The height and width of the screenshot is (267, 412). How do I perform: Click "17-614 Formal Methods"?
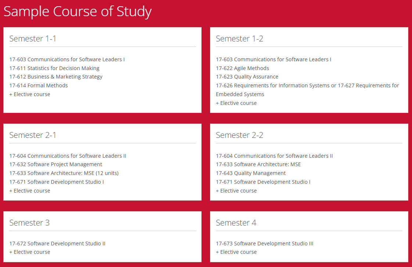[x=39, y=85]
